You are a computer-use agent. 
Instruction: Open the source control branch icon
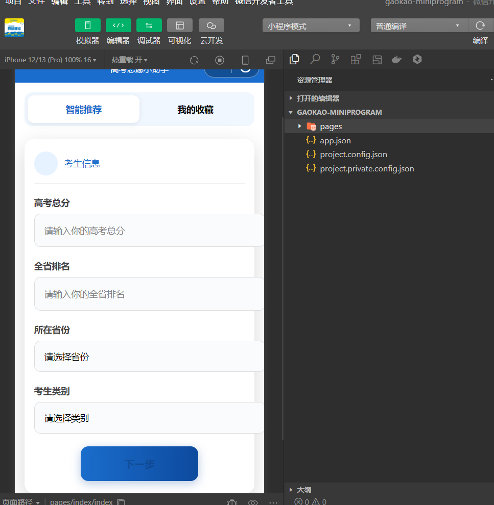[x=335, y=59]
